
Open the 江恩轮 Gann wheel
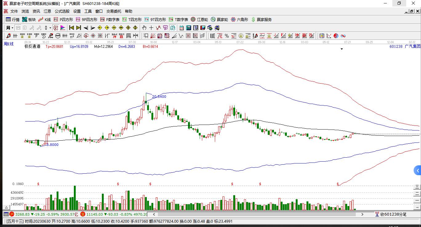pyautogui.click(x=199, y=19)
